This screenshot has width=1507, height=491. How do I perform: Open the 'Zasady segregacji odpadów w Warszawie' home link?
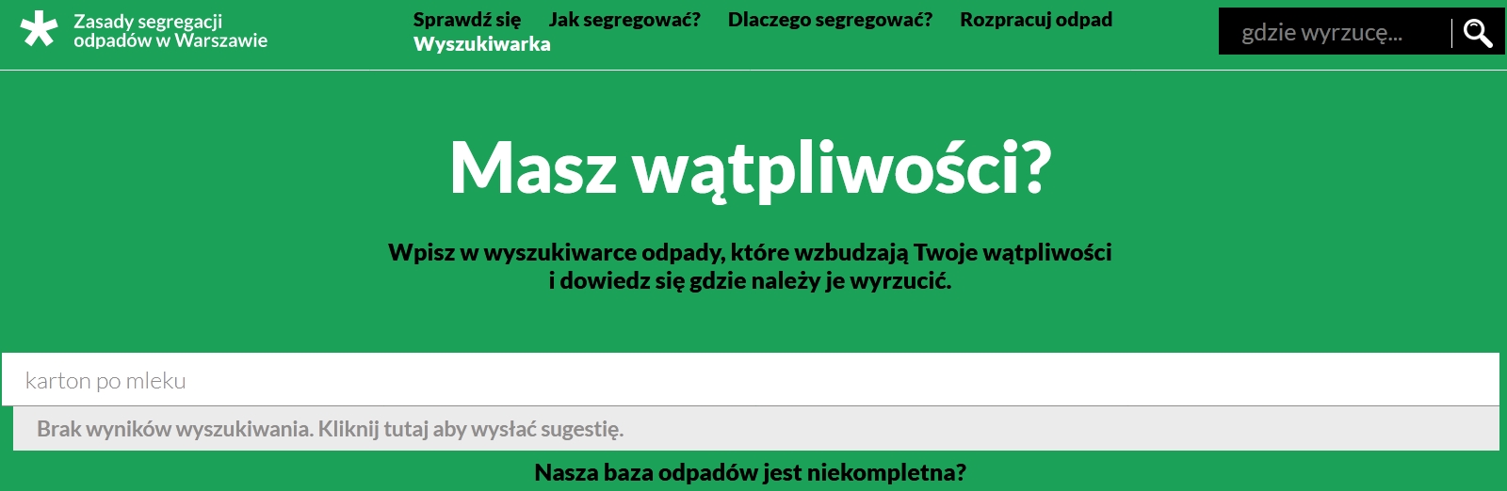(x=170, y=31)
